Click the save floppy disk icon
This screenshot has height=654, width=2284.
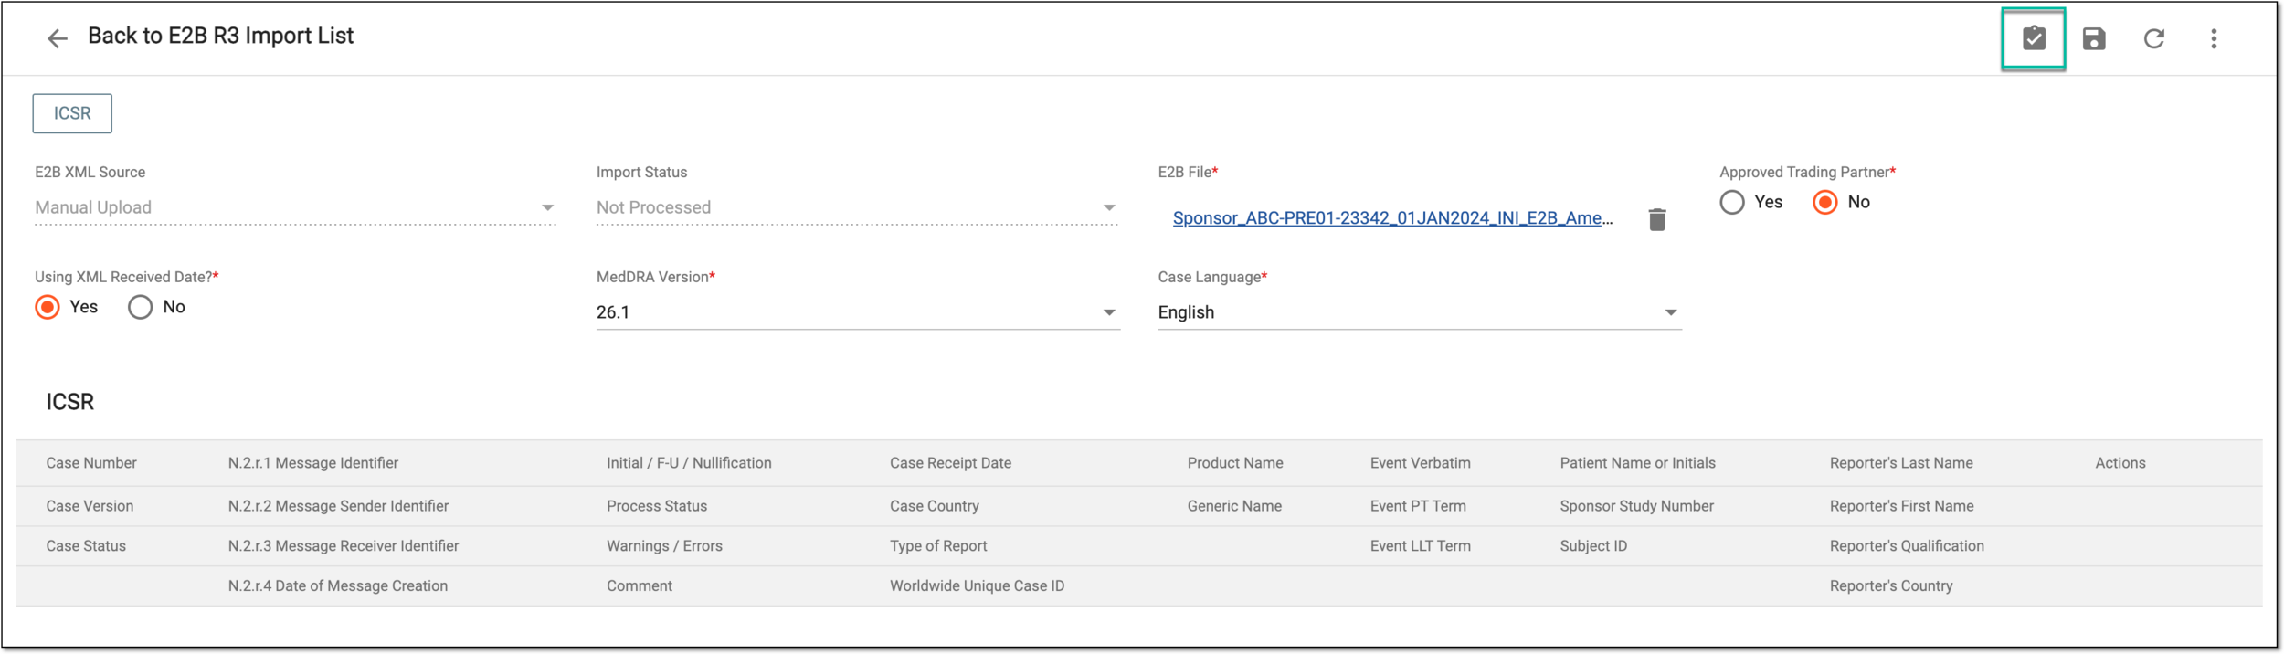[x=2093, y=38]
